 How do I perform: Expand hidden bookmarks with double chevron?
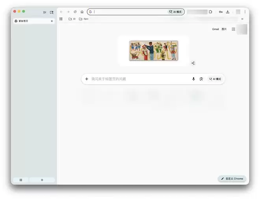tap(242, 19)
